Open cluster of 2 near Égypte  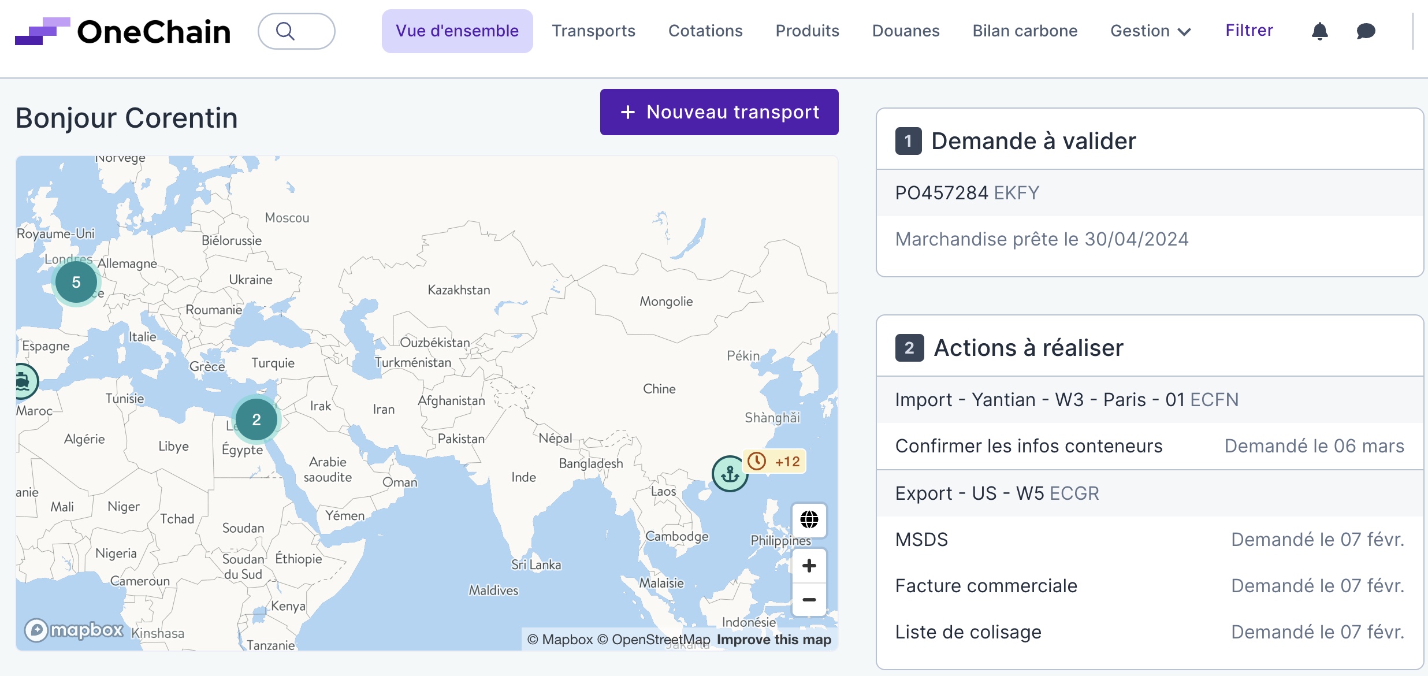pos(256,419)
